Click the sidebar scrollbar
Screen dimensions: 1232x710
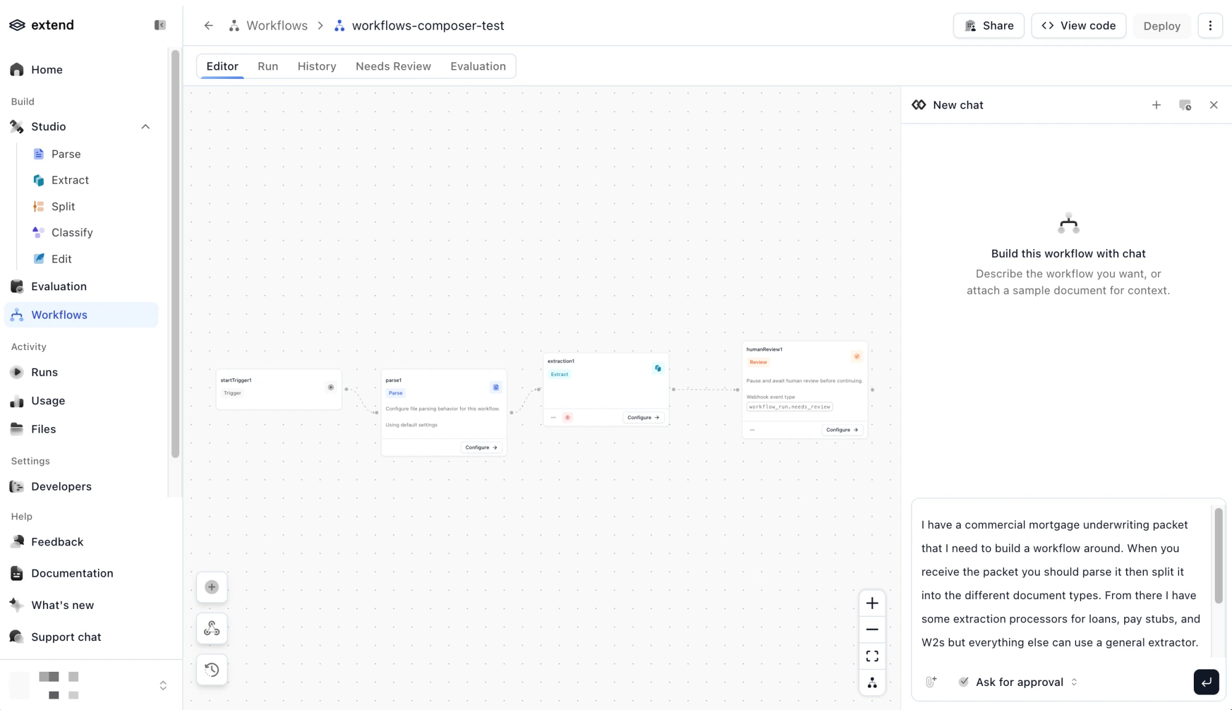coord(176,254)
